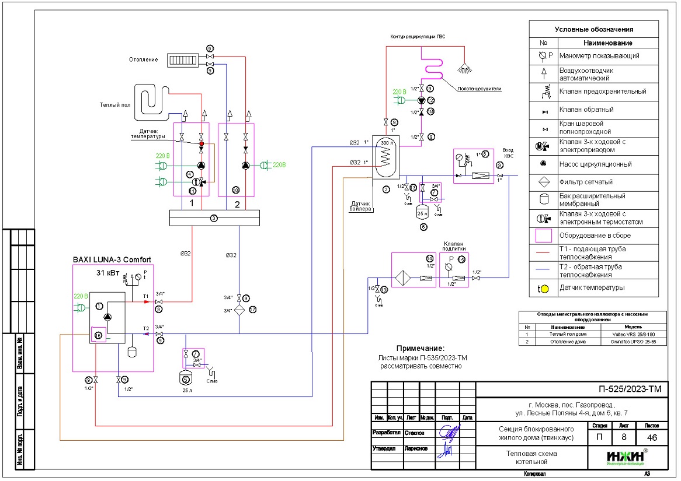Select the collector bar numbered 3

click(214, 218)
